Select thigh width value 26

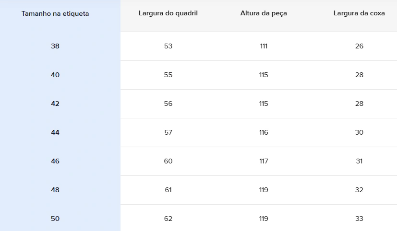point(359,46)
